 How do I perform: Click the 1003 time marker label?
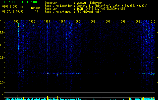coord(47,21)
